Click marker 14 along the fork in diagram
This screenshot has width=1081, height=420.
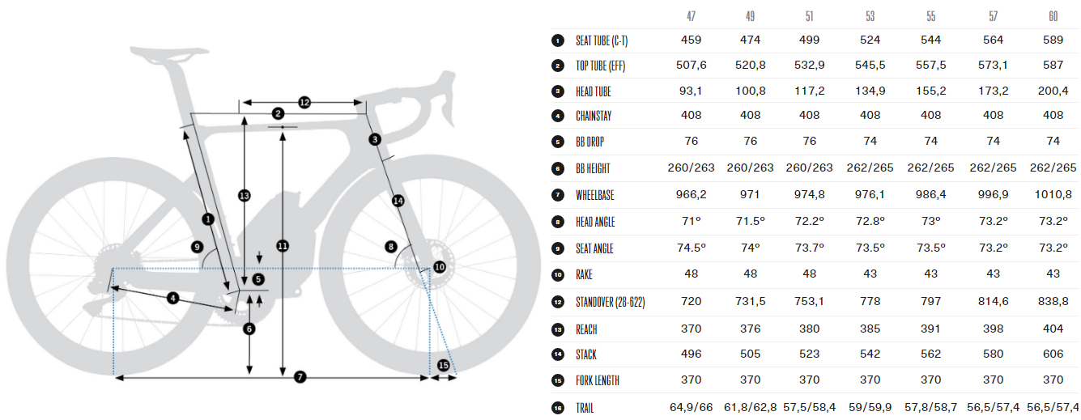(398, 200)
